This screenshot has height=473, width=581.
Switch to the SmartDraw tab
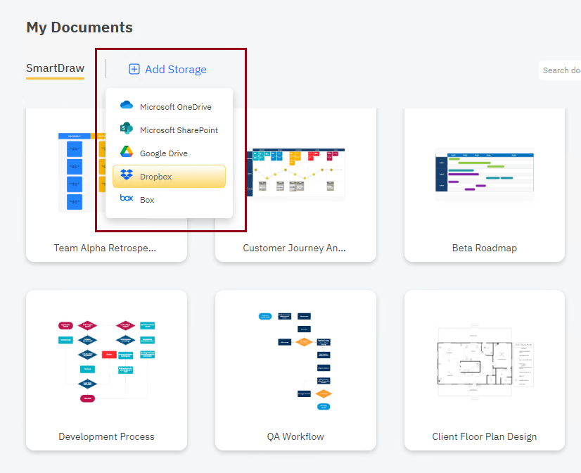point(55,68)
